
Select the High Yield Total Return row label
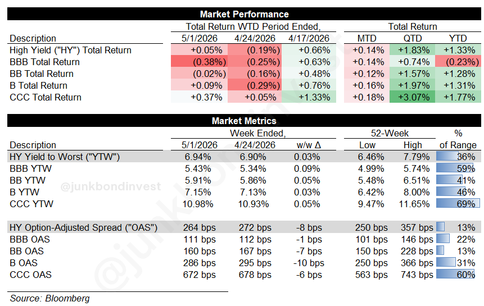tap(70, 50)
